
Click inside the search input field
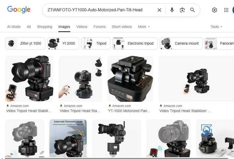pos(100,10)
